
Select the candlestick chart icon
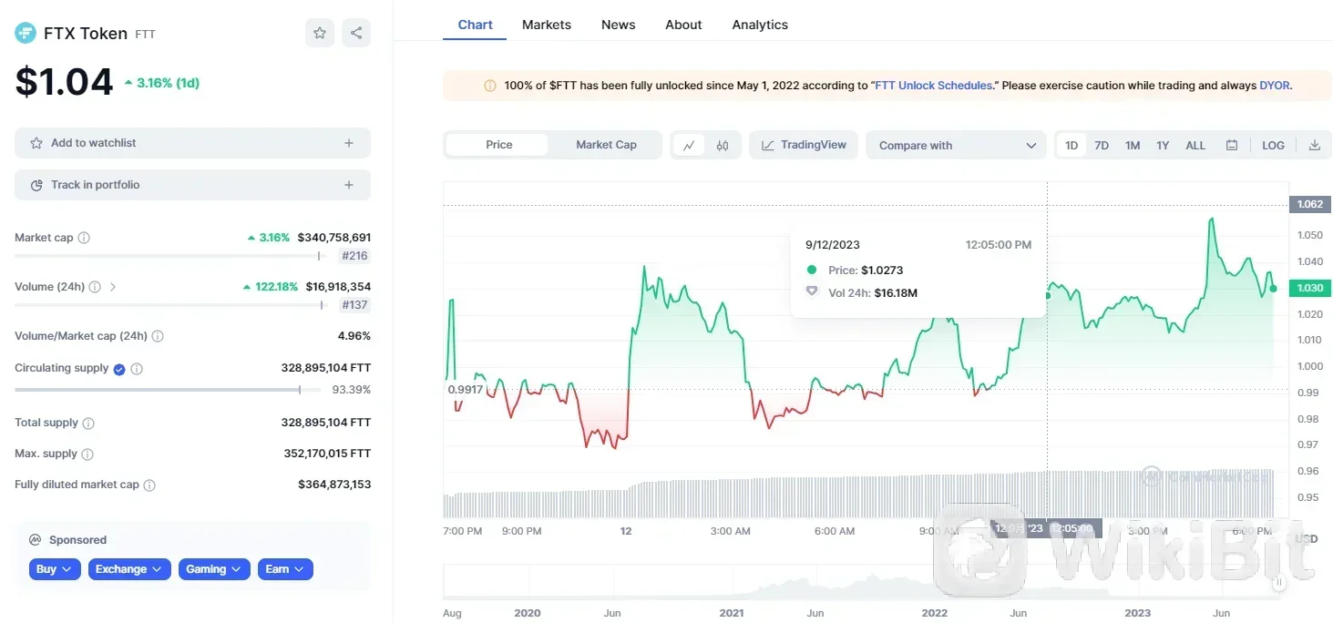pos(723,145)
